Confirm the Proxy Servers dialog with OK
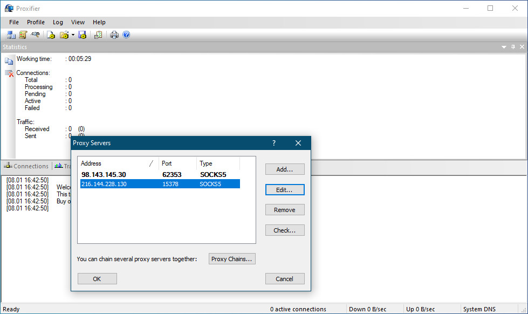Viewport: 528px width, 314px height. coord(97,278)
